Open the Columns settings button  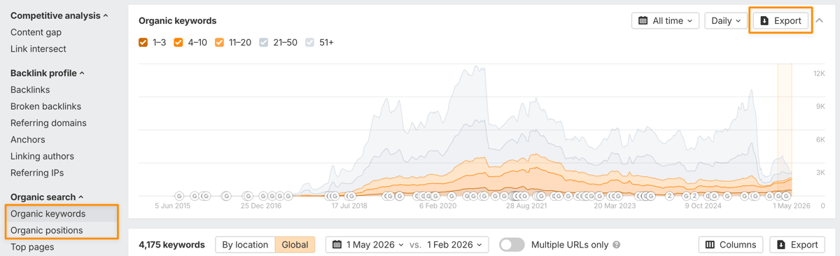pyautogui.click(x=731, y=245)
